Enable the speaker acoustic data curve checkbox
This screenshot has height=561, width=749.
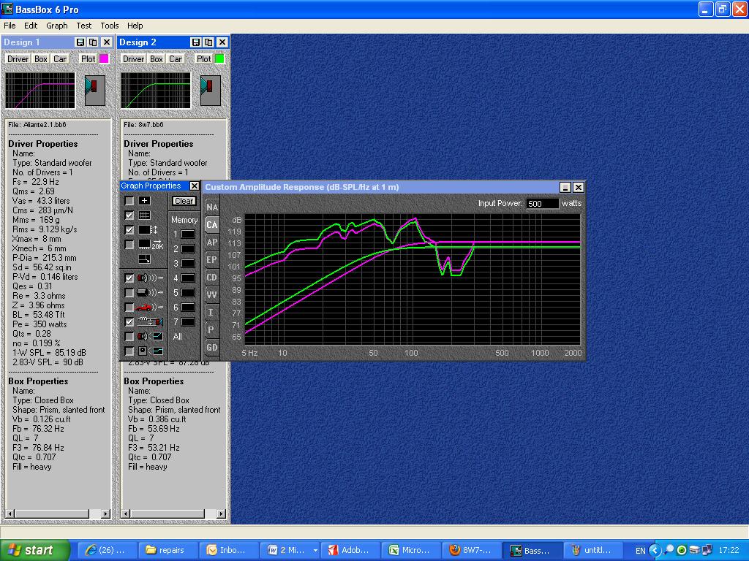(129, 336)
